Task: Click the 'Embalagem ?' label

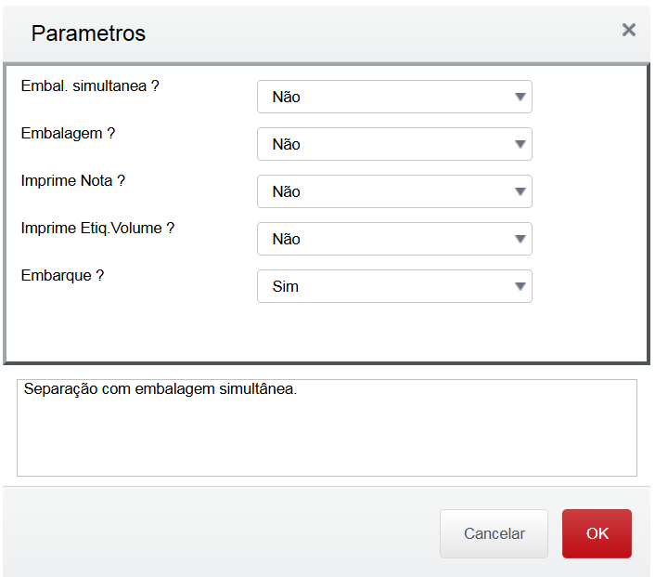Action: 68,133
